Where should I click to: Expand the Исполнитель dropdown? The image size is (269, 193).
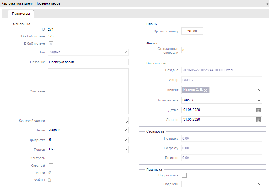(x=221, y=100)
